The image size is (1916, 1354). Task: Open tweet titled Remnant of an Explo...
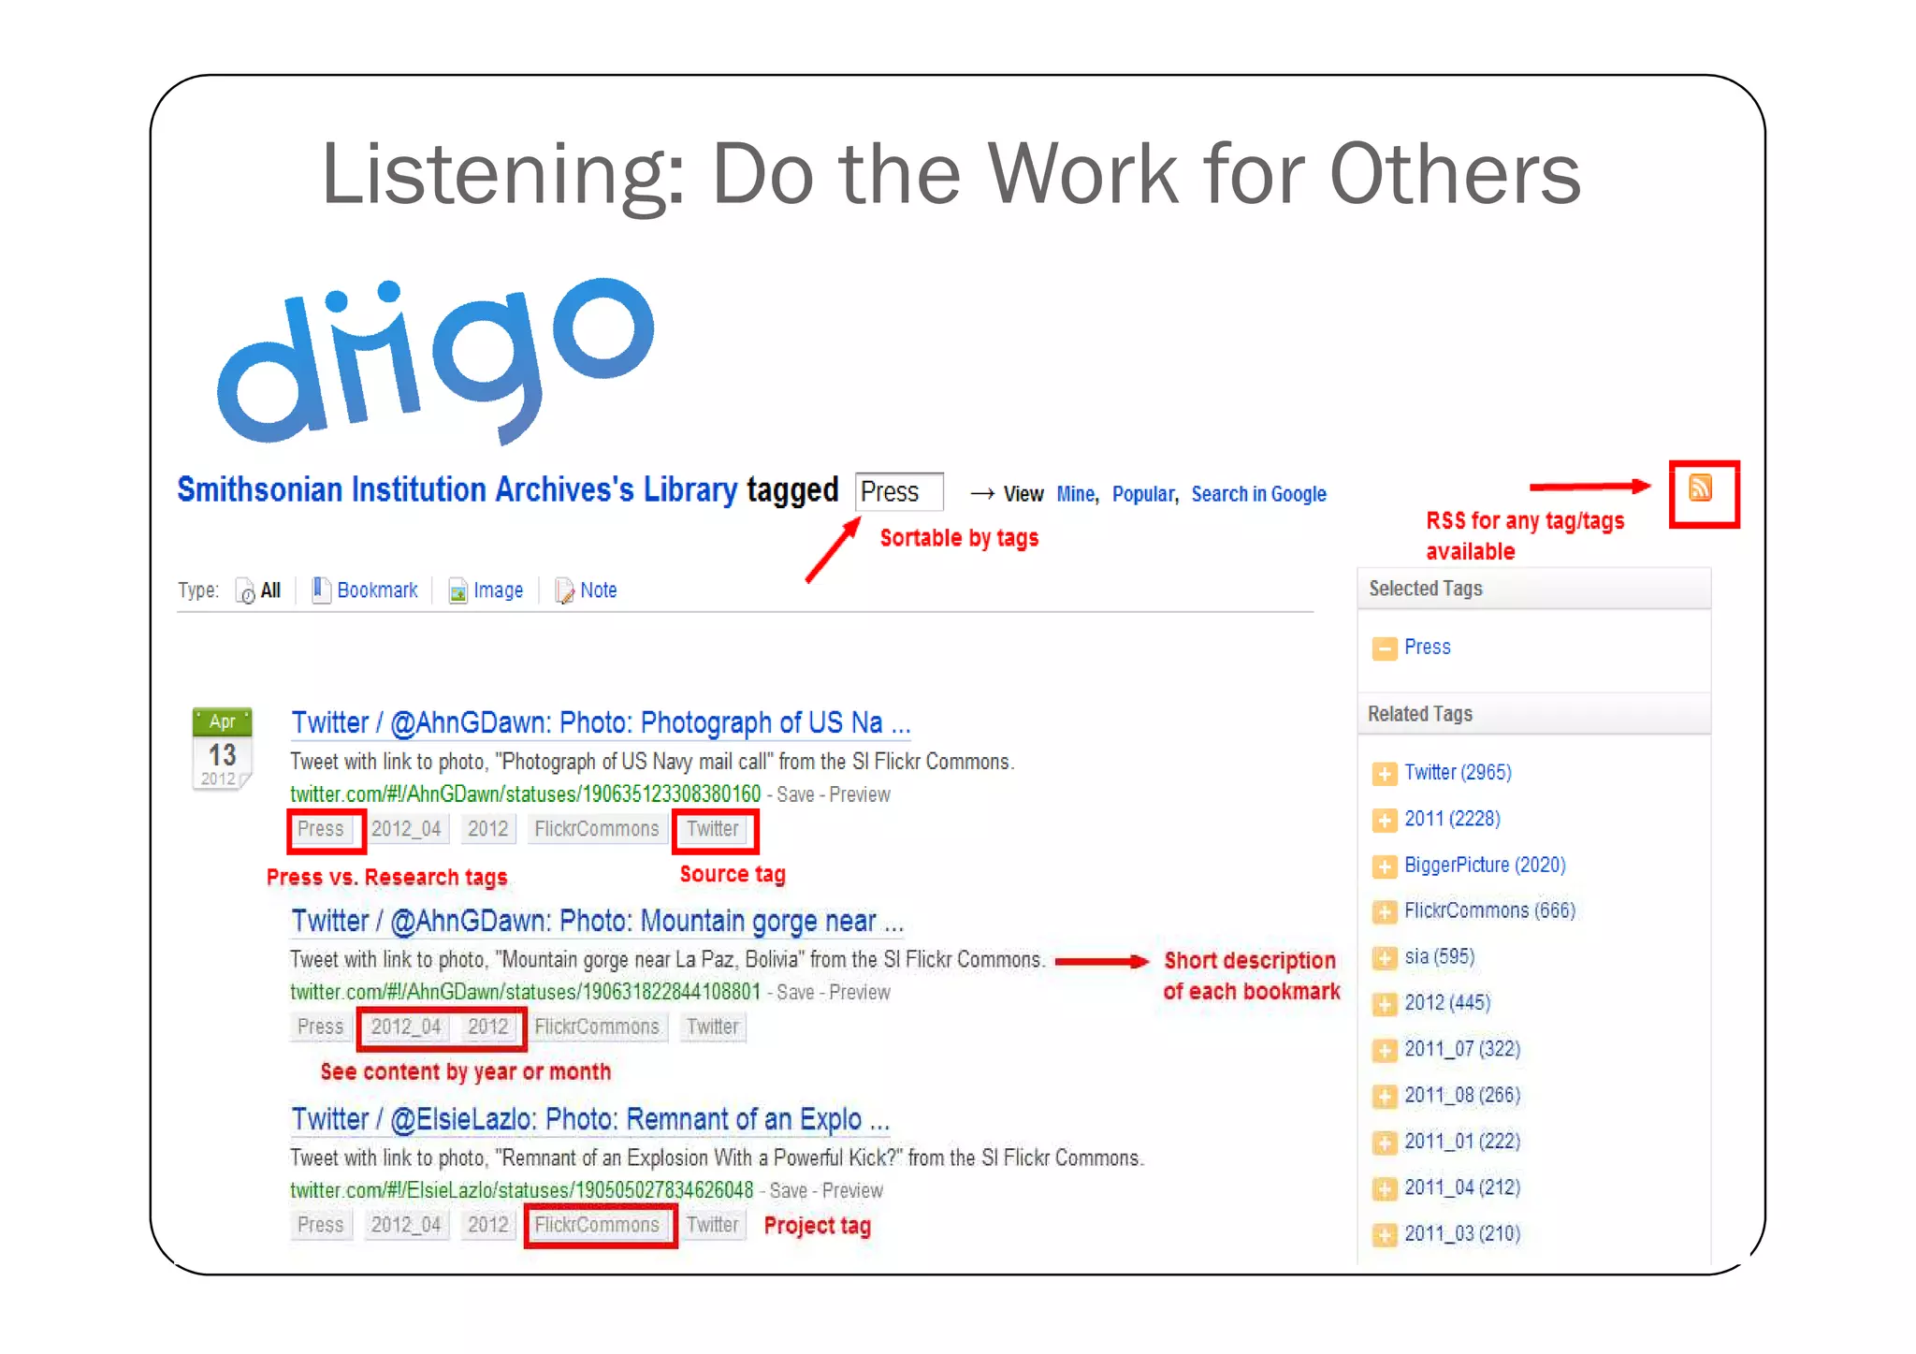(589, 1119)
